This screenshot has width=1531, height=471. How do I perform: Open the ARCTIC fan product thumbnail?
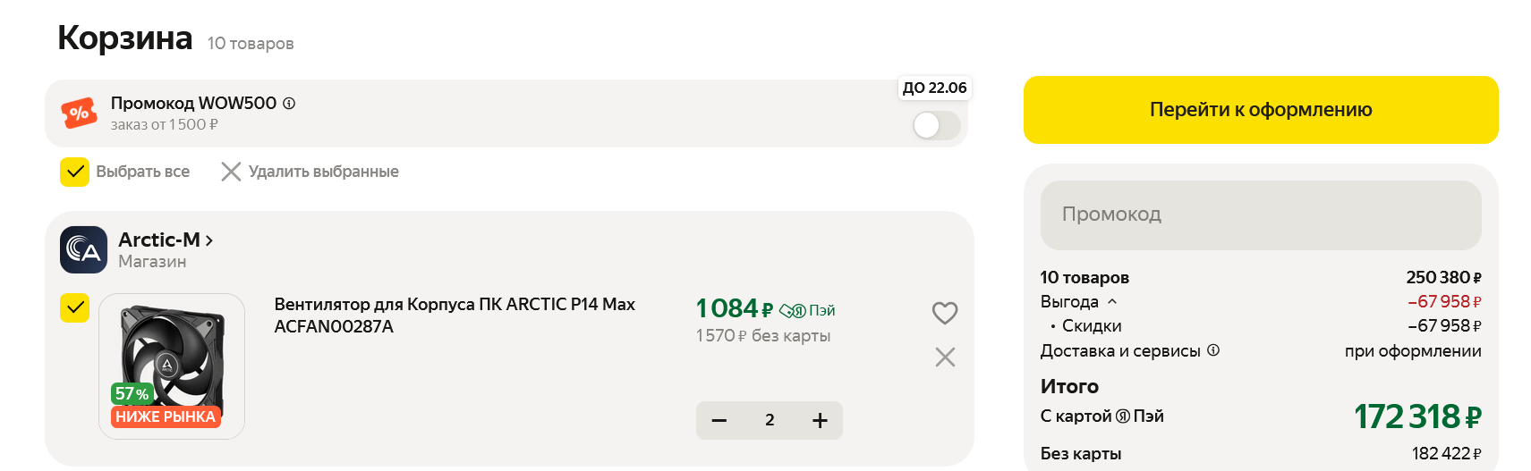[x=172, y=366]
